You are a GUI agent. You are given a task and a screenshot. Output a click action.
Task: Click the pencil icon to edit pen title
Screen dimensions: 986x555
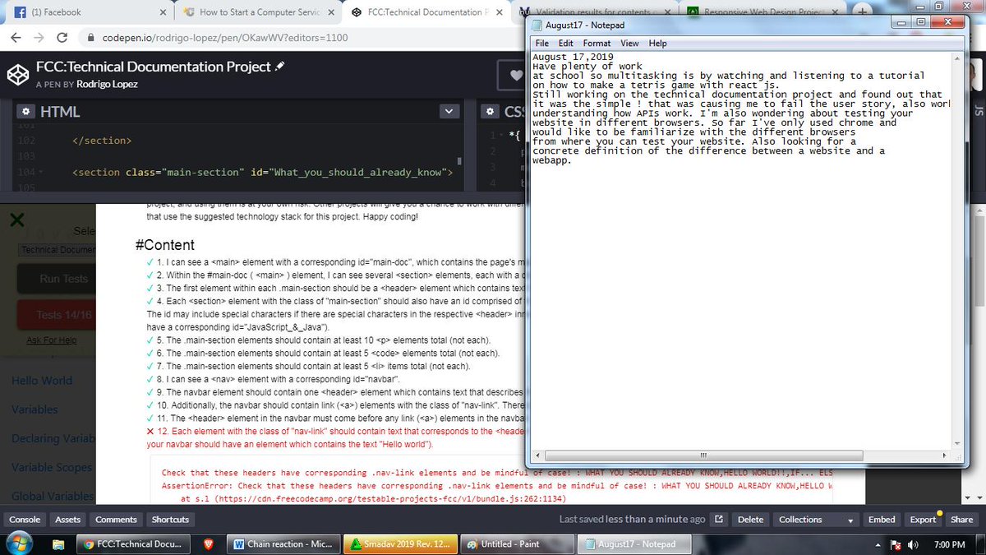(280, 66)
